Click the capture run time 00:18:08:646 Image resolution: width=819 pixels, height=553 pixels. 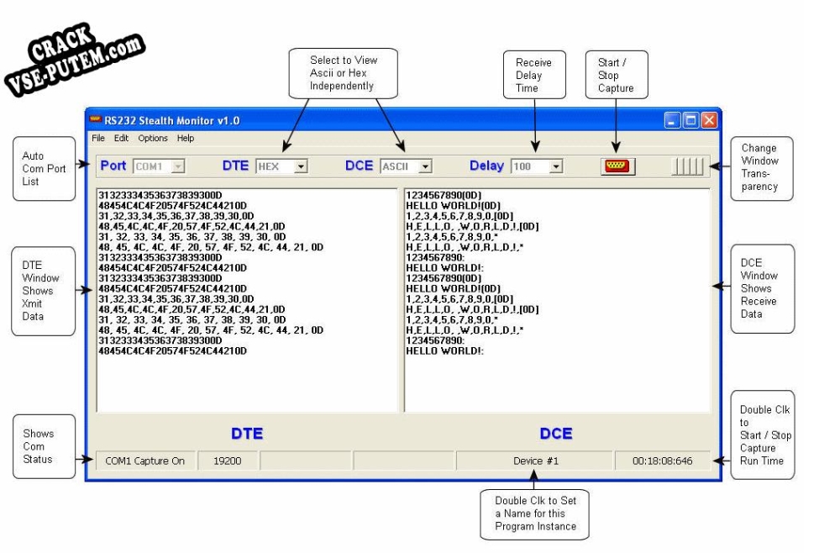pos(664,461)
